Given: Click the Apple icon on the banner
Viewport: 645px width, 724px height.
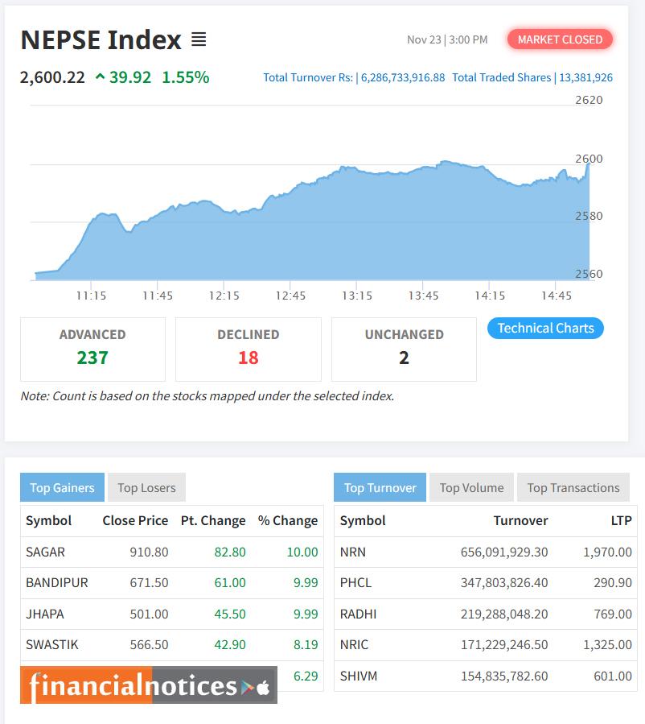Looking at the screenshot, I should click(263, 688).
